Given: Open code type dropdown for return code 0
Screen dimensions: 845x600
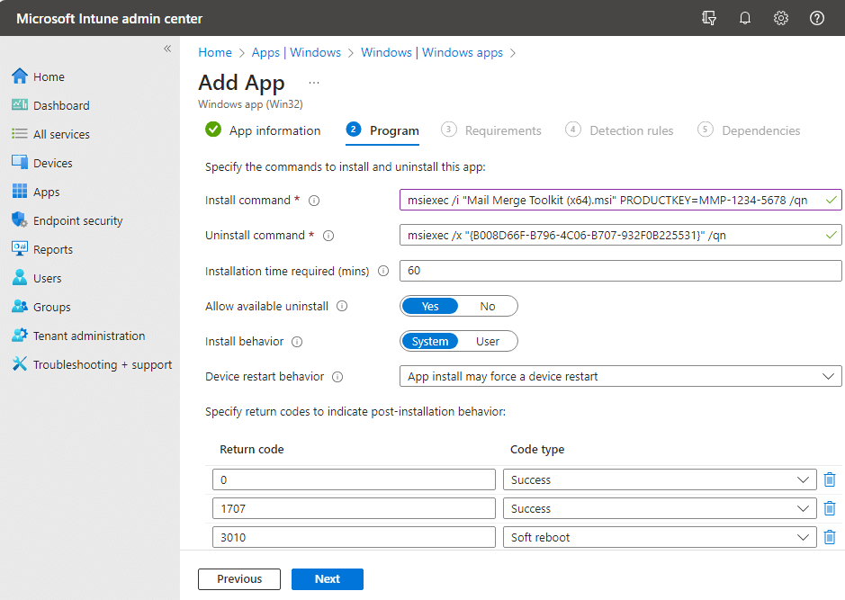Looking at the screenshot, I should coord(660,479).
